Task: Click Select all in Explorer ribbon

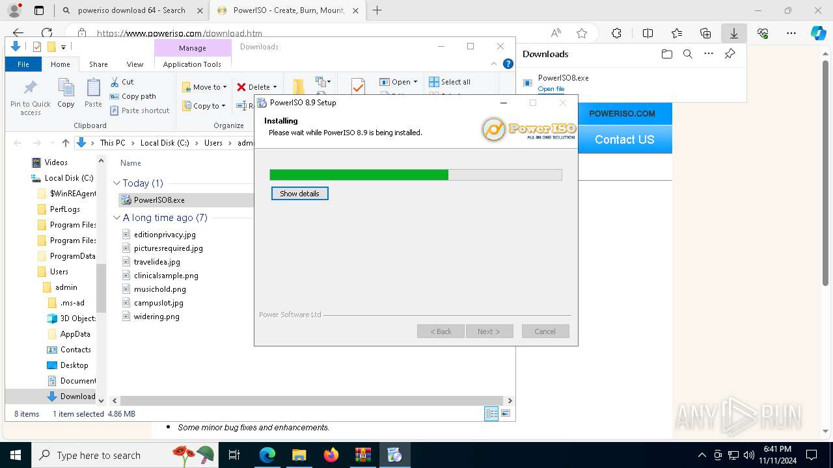Action: [x=450, y=82]
